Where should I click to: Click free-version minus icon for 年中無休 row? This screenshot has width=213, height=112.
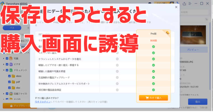tap(117, 84)
